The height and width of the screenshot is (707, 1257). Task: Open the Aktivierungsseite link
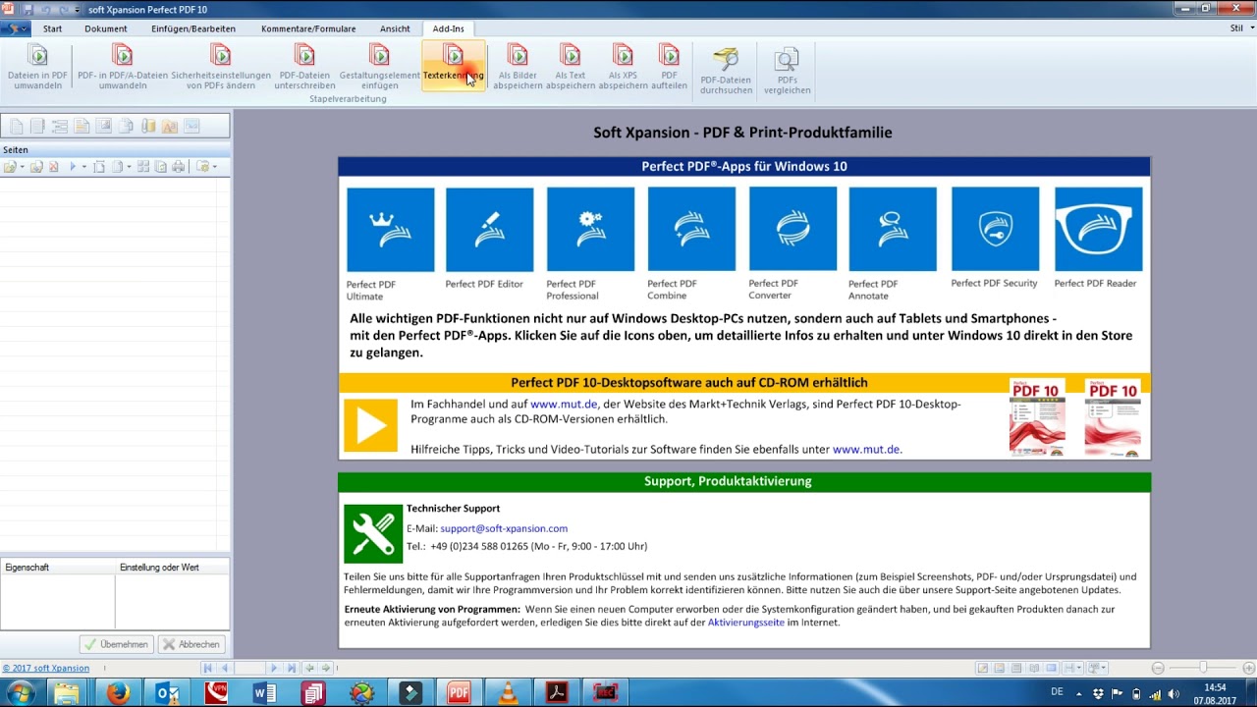pyautogui.click(x=746, y=623)
